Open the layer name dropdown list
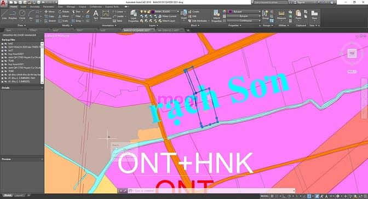 (178, 11)
